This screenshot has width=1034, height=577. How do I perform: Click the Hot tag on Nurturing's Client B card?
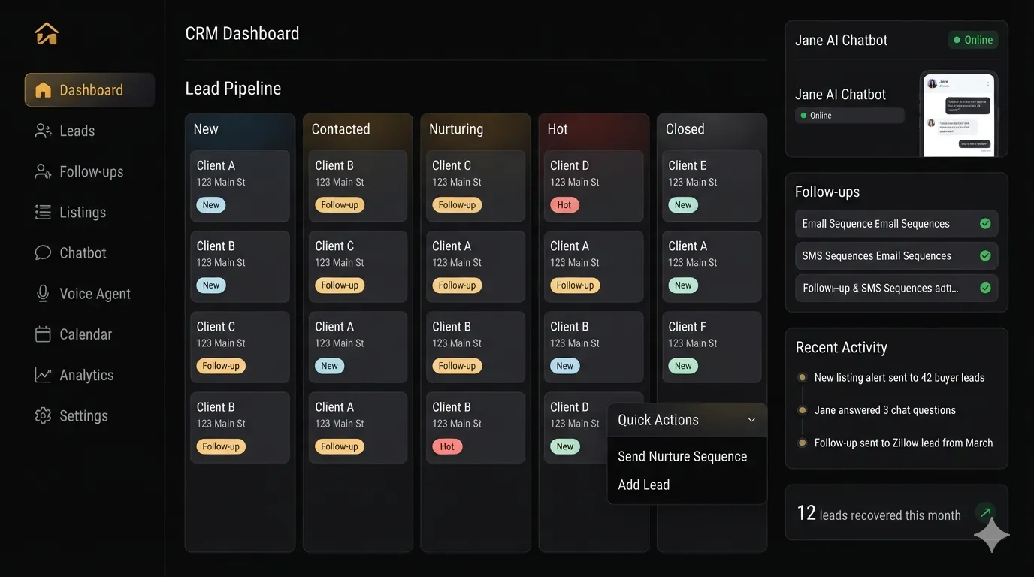(447, 446)
